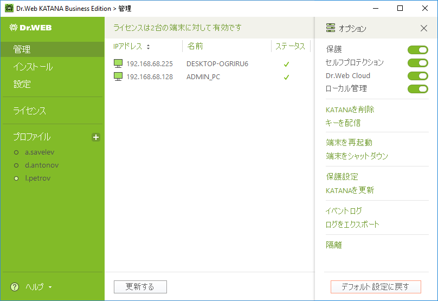Click the KATANAを更新 link

(x=350, y=190)
